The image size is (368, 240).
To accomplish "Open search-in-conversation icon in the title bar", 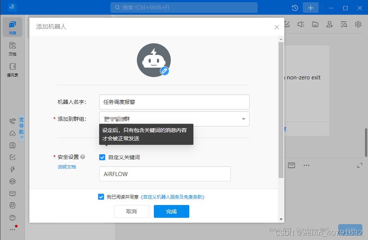I will pyautogui.click(x=343, y=24).
